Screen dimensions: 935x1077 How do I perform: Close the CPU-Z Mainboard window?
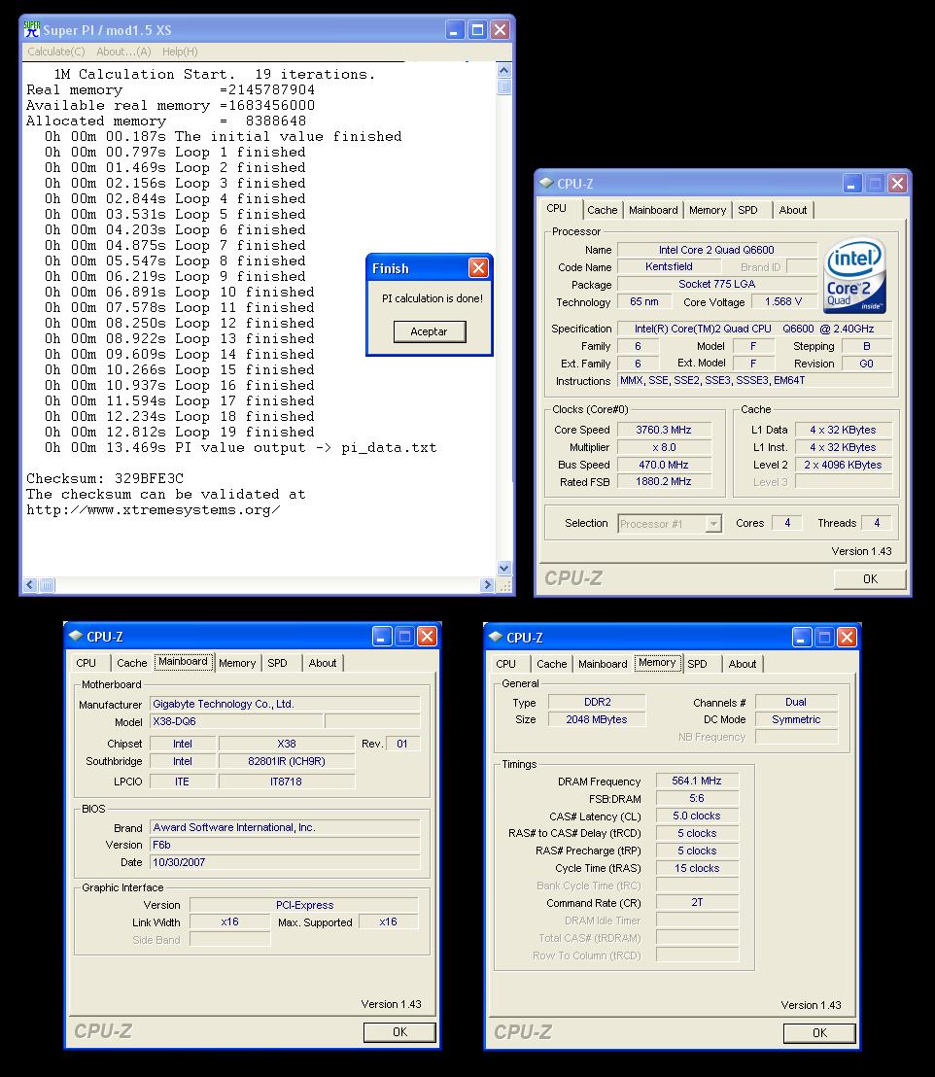pos(428,636)
